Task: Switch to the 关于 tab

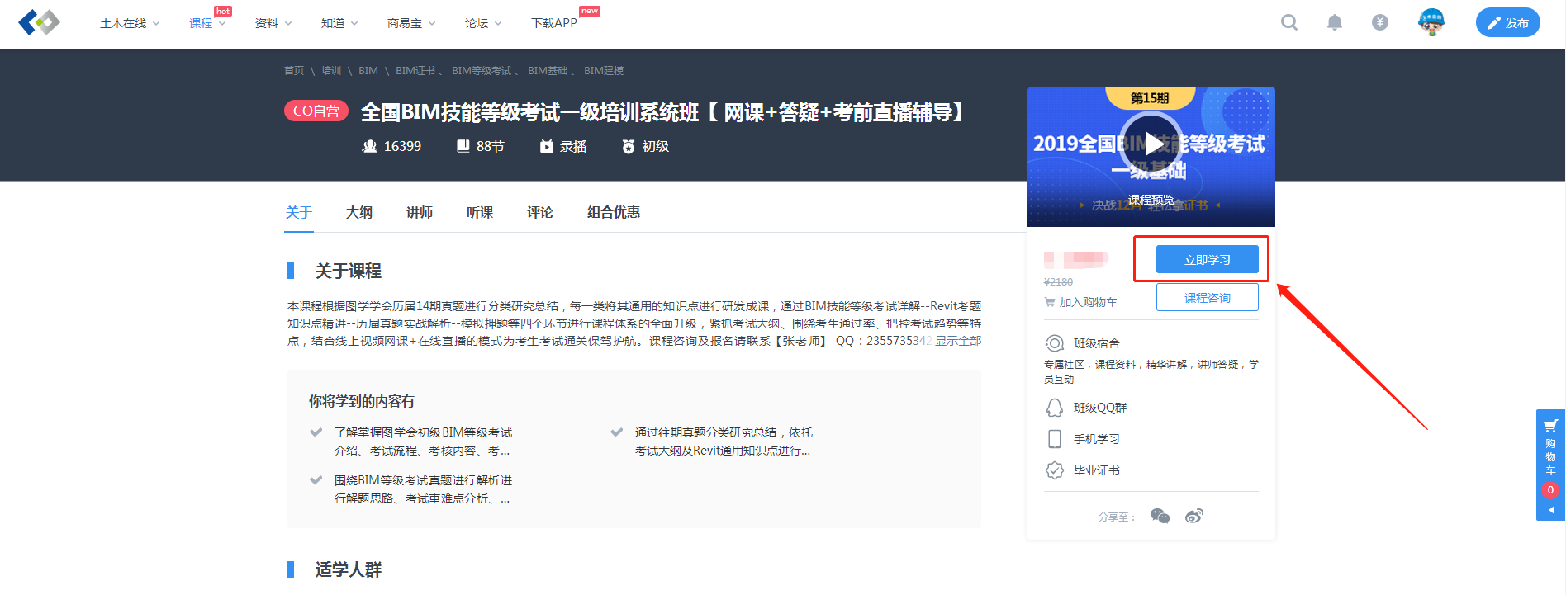Action: 299,212
